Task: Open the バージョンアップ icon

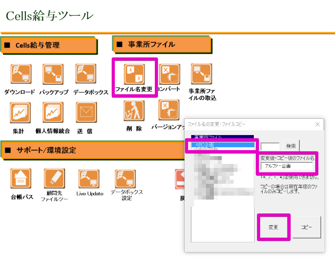Action: 169,110
